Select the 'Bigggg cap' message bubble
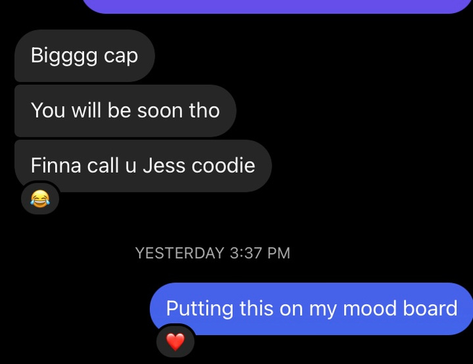The image size is (473, 364). coord(84,56)
